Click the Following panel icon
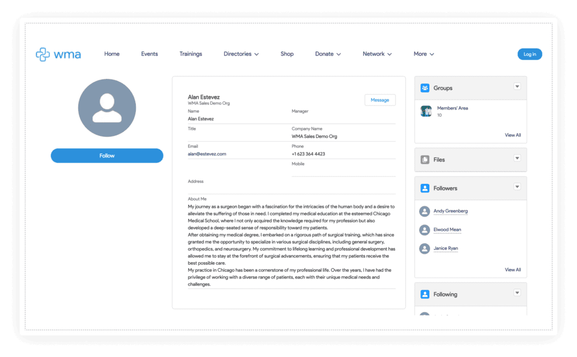 pyautogui.click(x=424, y=294)
